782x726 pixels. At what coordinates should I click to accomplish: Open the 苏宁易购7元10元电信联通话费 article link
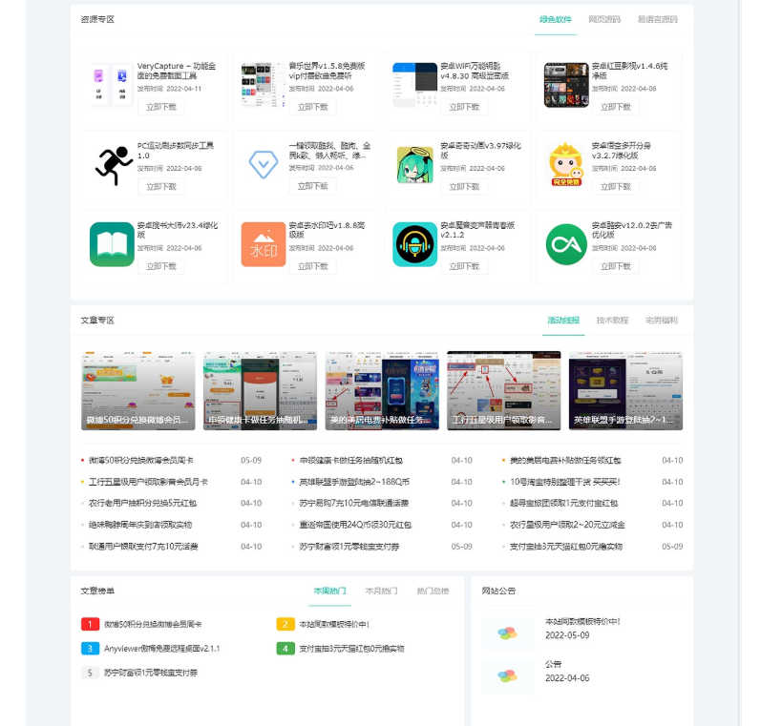pyautogui.click(x=353, y=503)
